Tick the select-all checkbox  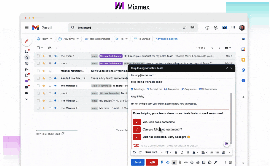pyautogui.click(x=38, y=48)
